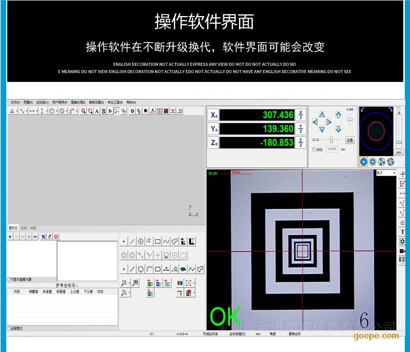Open the 文件 menu
The width and height of the screenshot is (410, 352).
click(15, 102)
